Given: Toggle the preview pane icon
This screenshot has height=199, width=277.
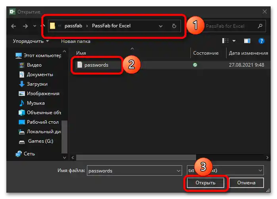Looking at the screenshot, I should [x=247, y=41].
